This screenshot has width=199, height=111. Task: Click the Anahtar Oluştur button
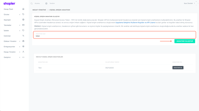point(185,41)
